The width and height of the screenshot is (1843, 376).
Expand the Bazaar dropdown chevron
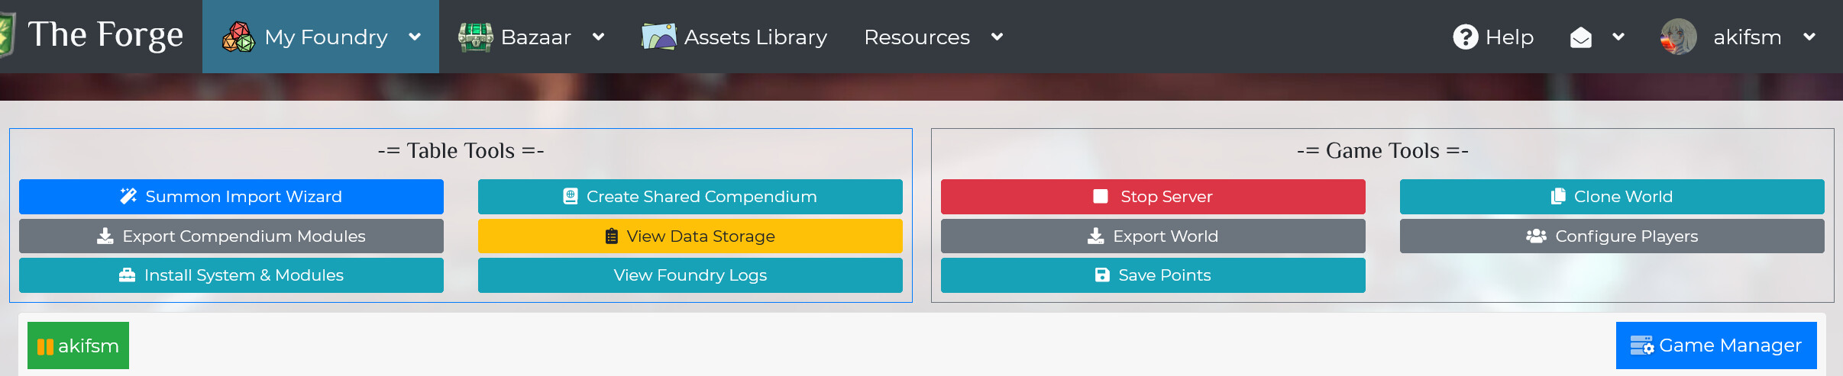click(x=599, y=37)
